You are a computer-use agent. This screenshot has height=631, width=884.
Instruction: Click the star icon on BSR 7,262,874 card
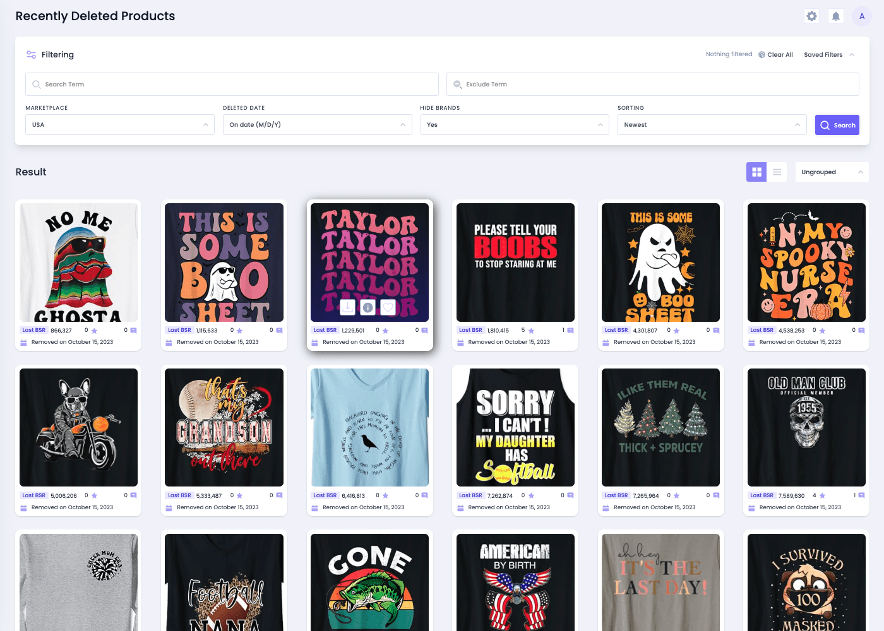(531, 496)
